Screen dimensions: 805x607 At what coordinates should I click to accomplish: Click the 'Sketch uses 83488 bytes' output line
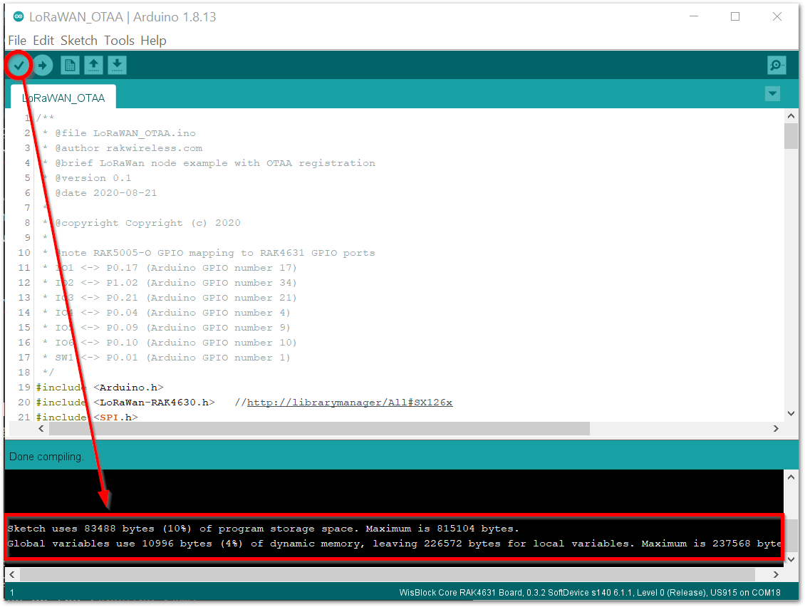click(x=263, y=529)
